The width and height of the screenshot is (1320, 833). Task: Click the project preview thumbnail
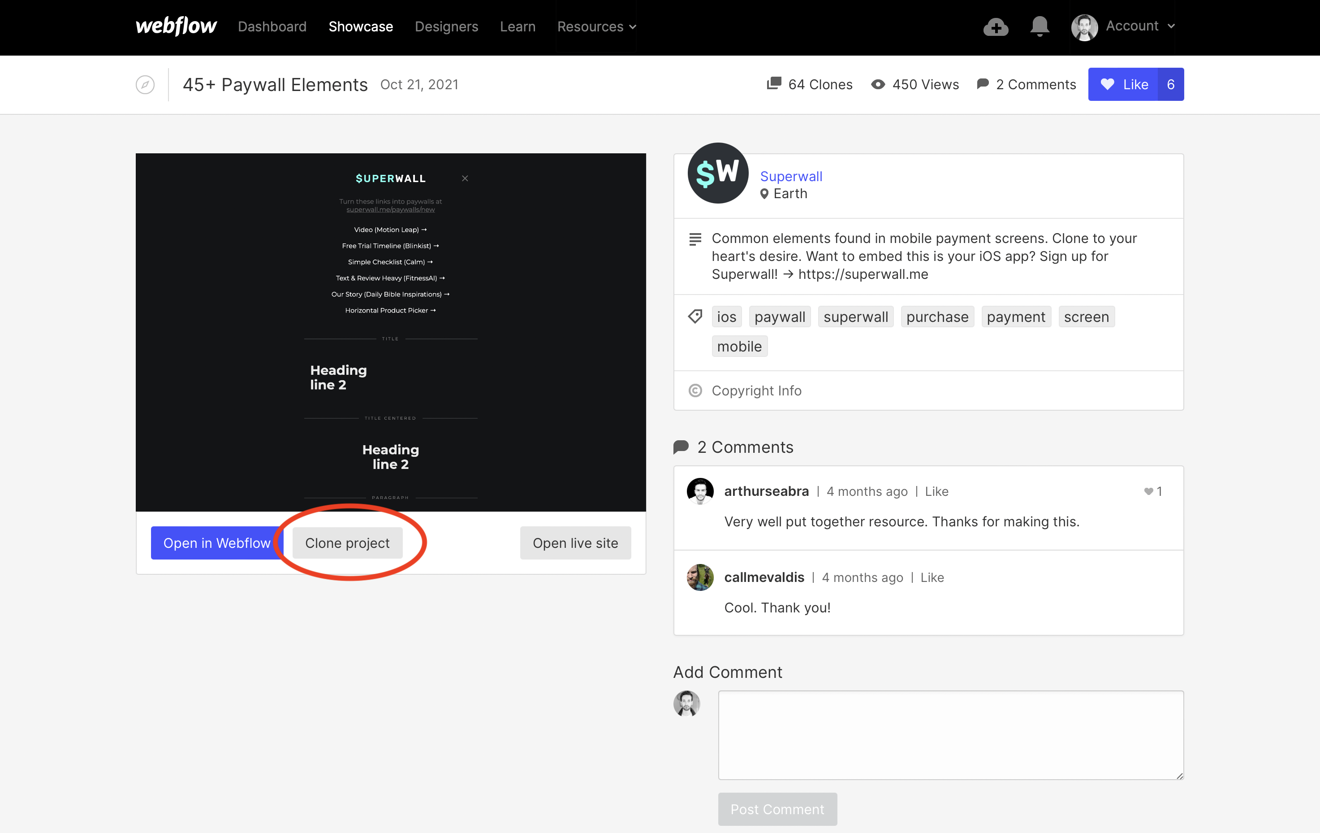(390, 332)
